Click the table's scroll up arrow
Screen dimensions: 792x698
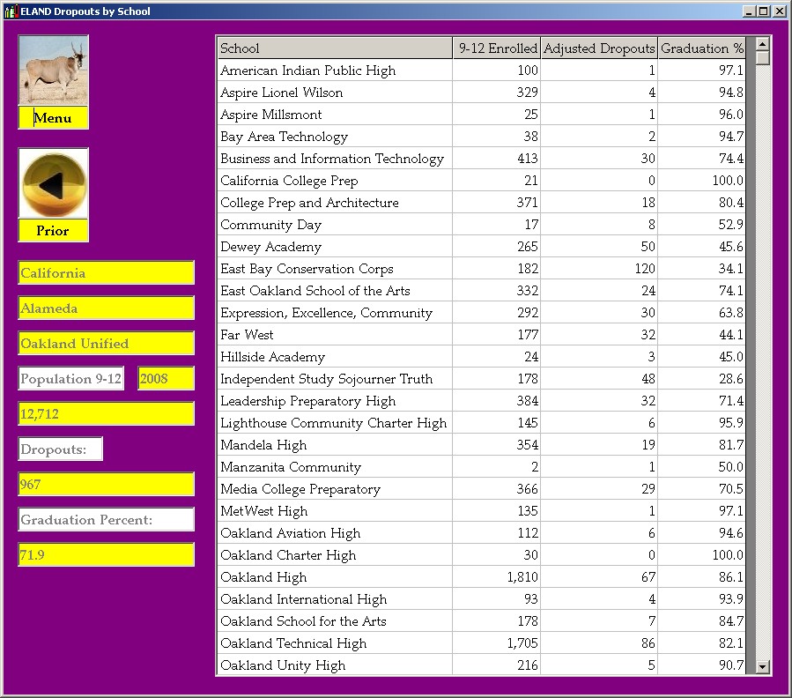(x=763, y=43)
